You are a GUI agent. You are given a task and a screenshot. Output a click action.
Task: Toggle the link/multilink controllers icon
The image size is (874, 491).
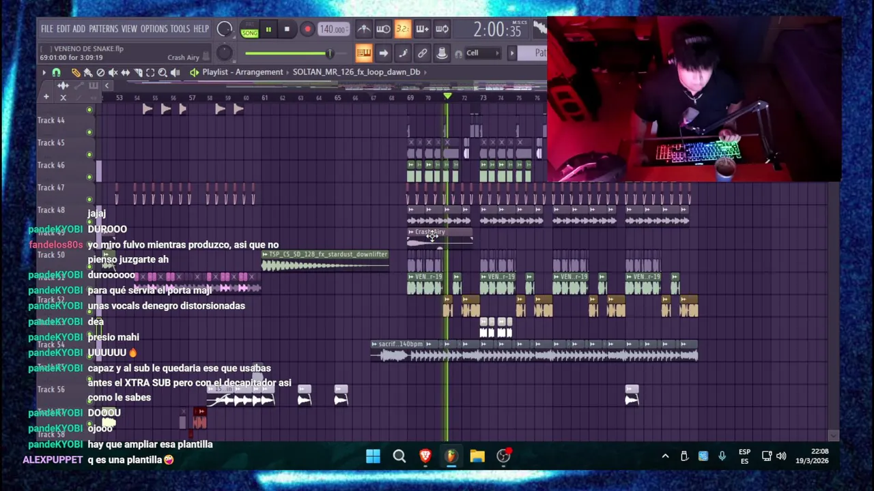coord(423,53)
